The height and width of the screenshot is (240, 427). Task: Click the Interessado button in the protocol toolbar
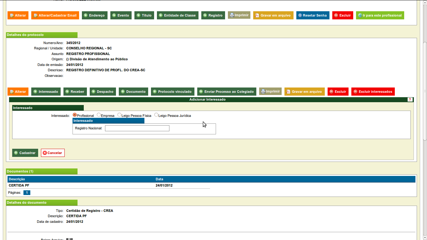point(46,92)
